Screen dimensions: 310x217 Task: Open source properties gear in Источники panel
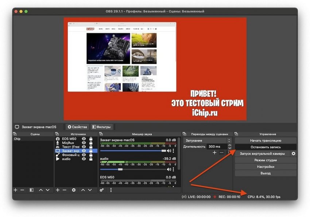74,190
